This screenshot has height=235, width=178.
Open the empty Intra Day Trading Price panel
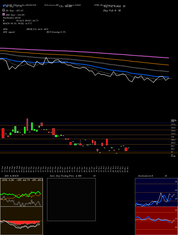(71, 199)
